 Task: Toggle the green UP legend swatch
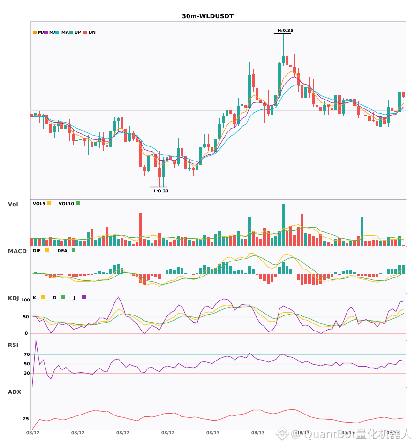coord(71,32)
